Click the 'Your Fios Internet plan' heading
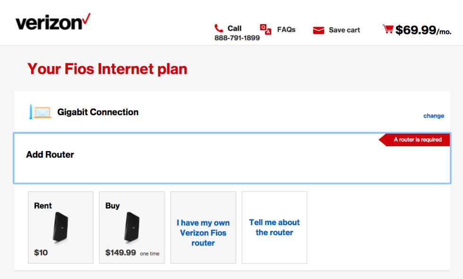Viewport: 463px width, 279px height. (x=107, y=69)
